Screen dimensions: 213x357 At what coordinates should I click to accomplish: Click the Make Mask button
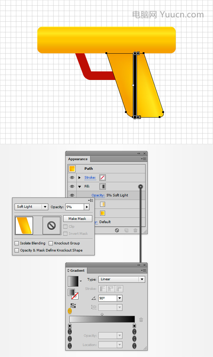78,218
